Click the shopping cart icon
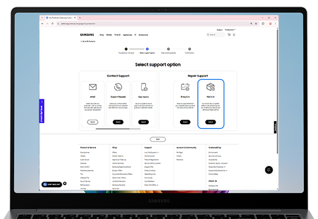Screen dimensions: 318x219 (229, 35)
